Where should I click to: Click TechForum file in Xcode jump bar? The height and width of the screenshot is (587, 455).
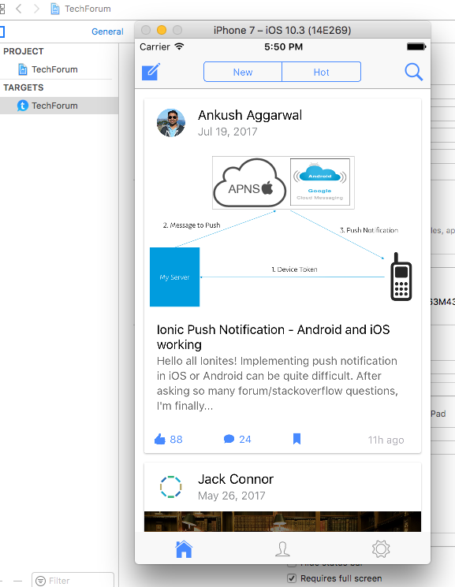click(80, 9)
